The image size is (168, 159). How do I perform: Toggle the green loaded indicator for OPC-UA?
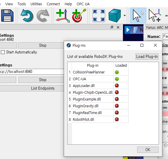(x=117, y=79)
